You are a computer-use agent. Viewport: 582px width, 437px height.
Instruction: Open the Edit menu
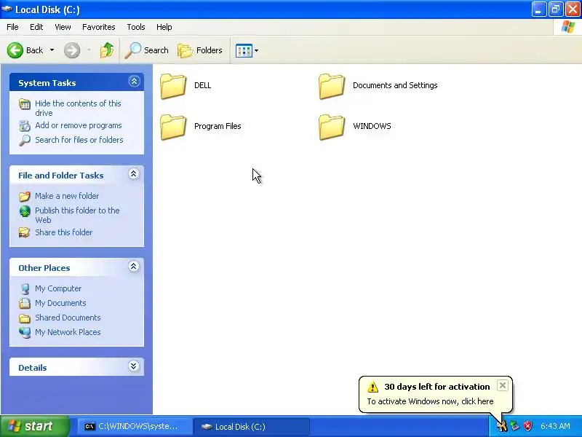[36, 27]
